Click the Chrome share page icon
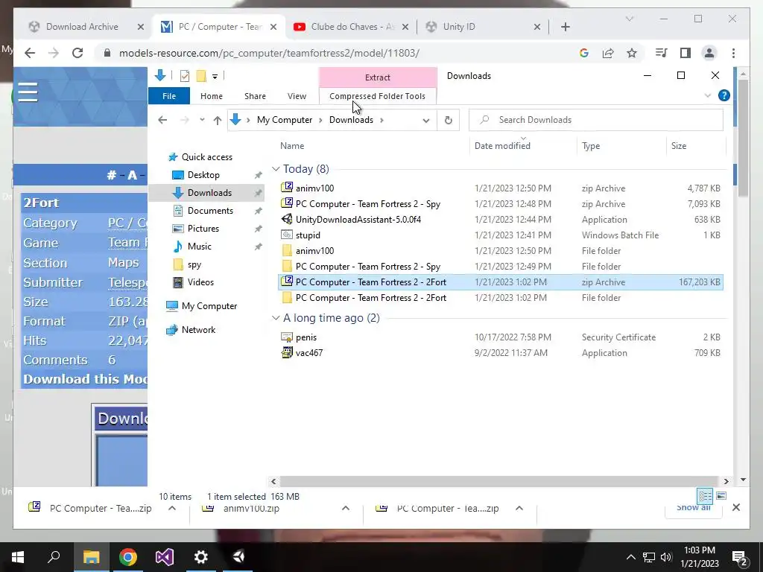Screen dimensions: 763x572 608,53
